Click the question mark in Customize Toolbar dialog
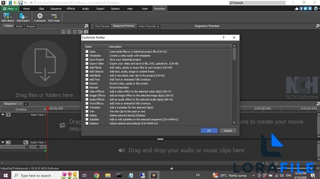 click(224, 38)
